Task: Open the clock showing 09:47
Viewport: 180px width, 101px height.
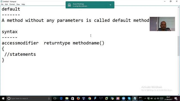Action: (x=168, y=98)
